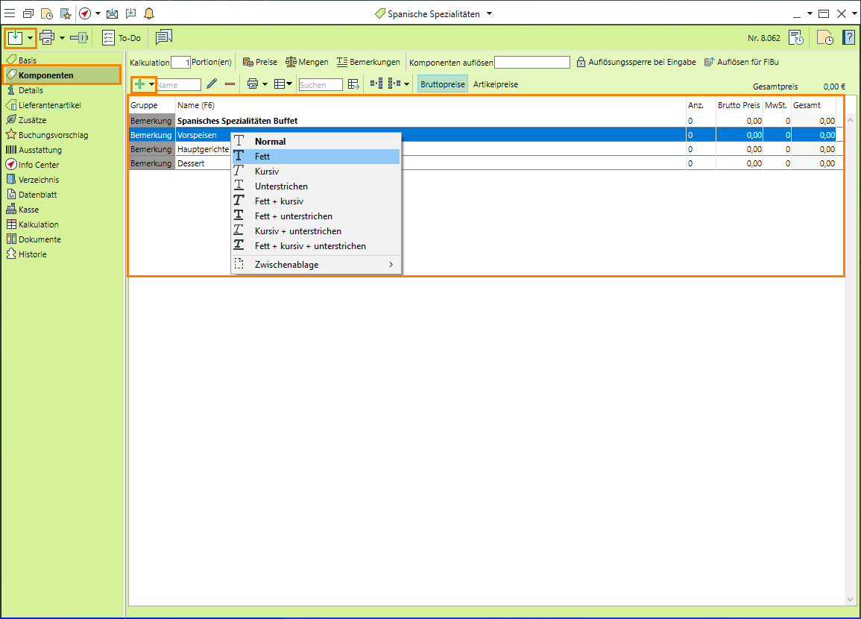Click the notification bell icon
The height and width of the screenshot is (619, 861).
click(149, 13)
